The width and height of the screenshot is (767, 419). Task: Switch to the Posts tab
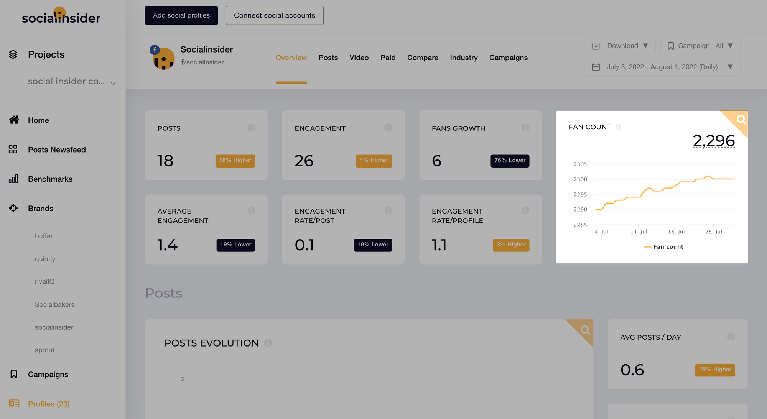coord(328,57)
